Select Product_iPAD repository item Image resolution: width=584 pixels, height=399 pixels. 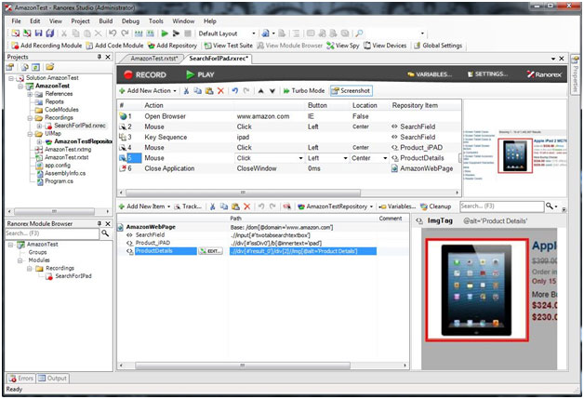(153, 243)
